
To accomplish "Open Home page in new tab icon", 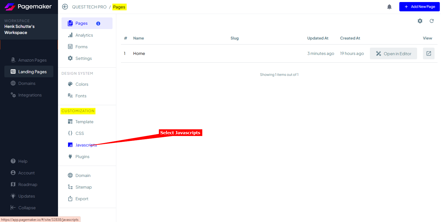I will pyautogui.click(x=429, y=53).
